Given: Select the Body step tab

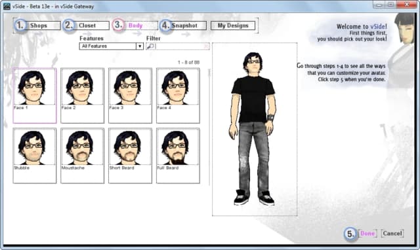Looking at the screenshot, I should coord(135,26).
